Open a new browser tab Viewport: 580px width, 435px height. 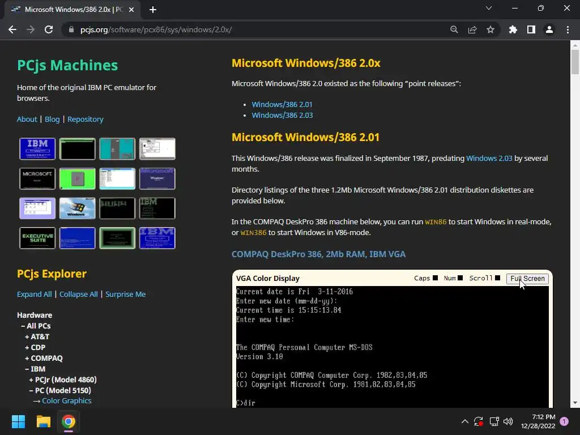tap(153, 10)
